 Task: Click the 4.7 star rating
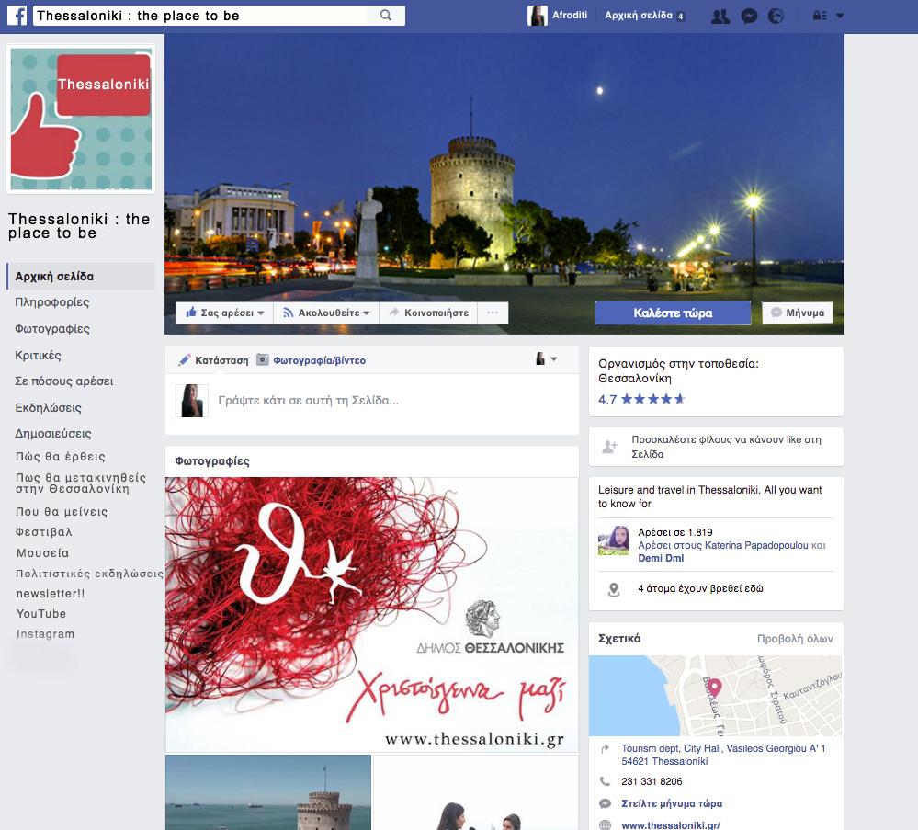641,400
